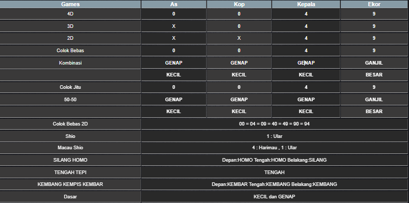Click the "As" column header
Viewport: 409px width, 203px height.
pyautogui.click(x=174, y=4)
